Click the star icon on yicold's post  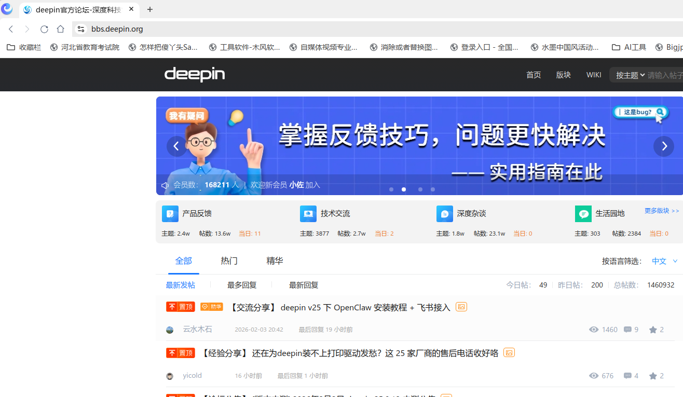pyautogui.click(x=653, y=376)
